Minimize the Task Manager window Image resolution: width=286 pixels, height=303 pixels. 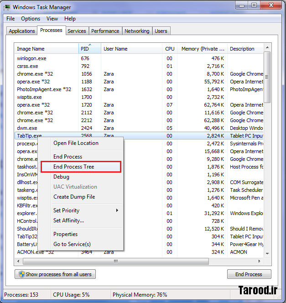242,5
